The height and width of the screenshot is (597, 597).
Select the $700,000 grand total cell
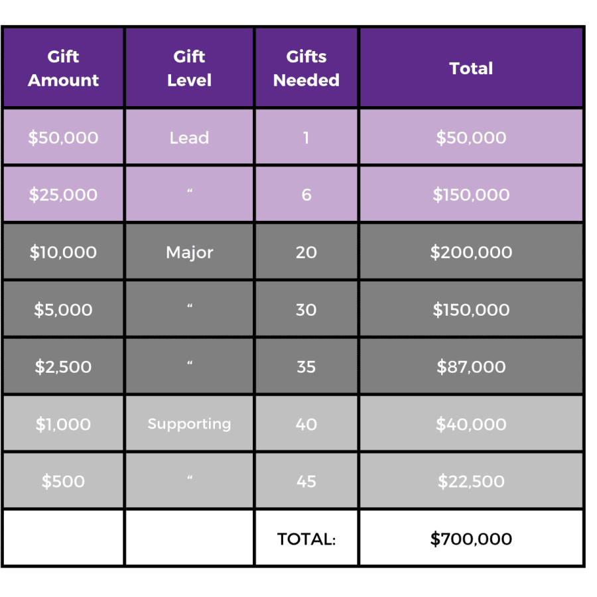coord(471,539)
